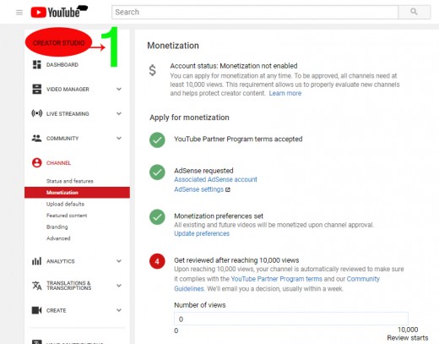Click the green check beside Monetization preferences set
Screen dimensions: 439x344
click(x=157, y=217)
